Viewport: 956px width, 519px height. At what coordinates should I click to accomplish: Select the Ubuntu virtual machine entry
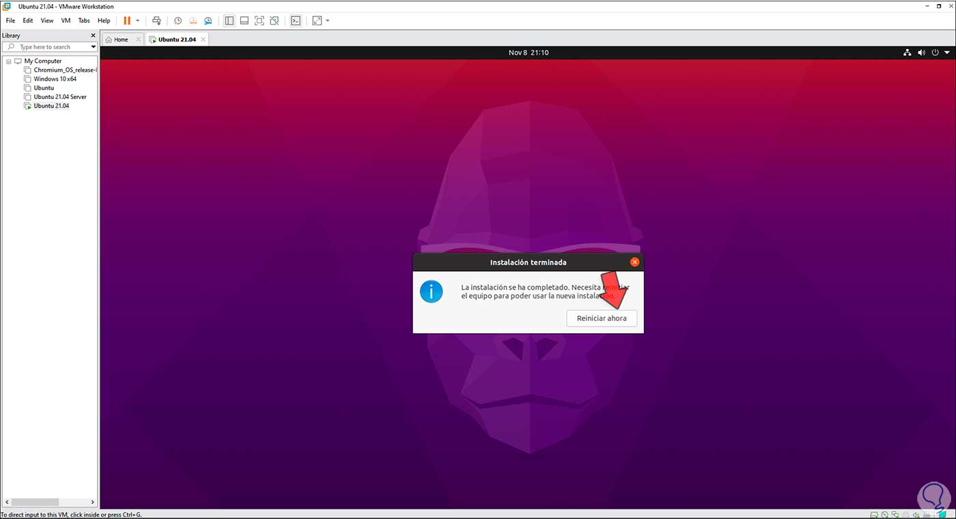pyautogui.click(x=44, y=87)
